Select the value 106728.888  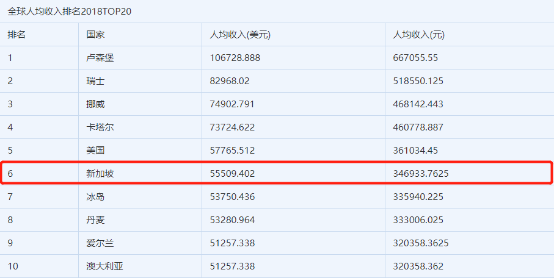pyautogui.click(x=235, y=58)
